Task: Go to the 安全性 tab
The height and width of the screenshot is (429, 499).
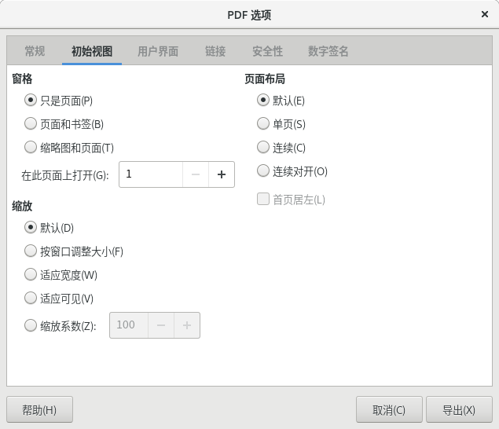Action: [268, 51]
